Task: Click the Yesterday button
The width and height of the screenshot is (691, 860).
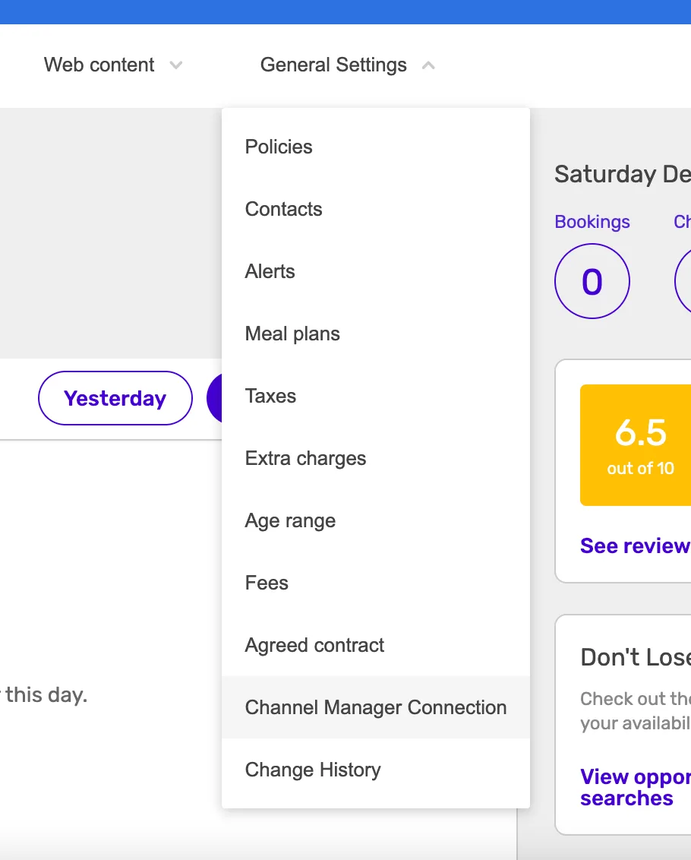Action: tap(115, 398)
